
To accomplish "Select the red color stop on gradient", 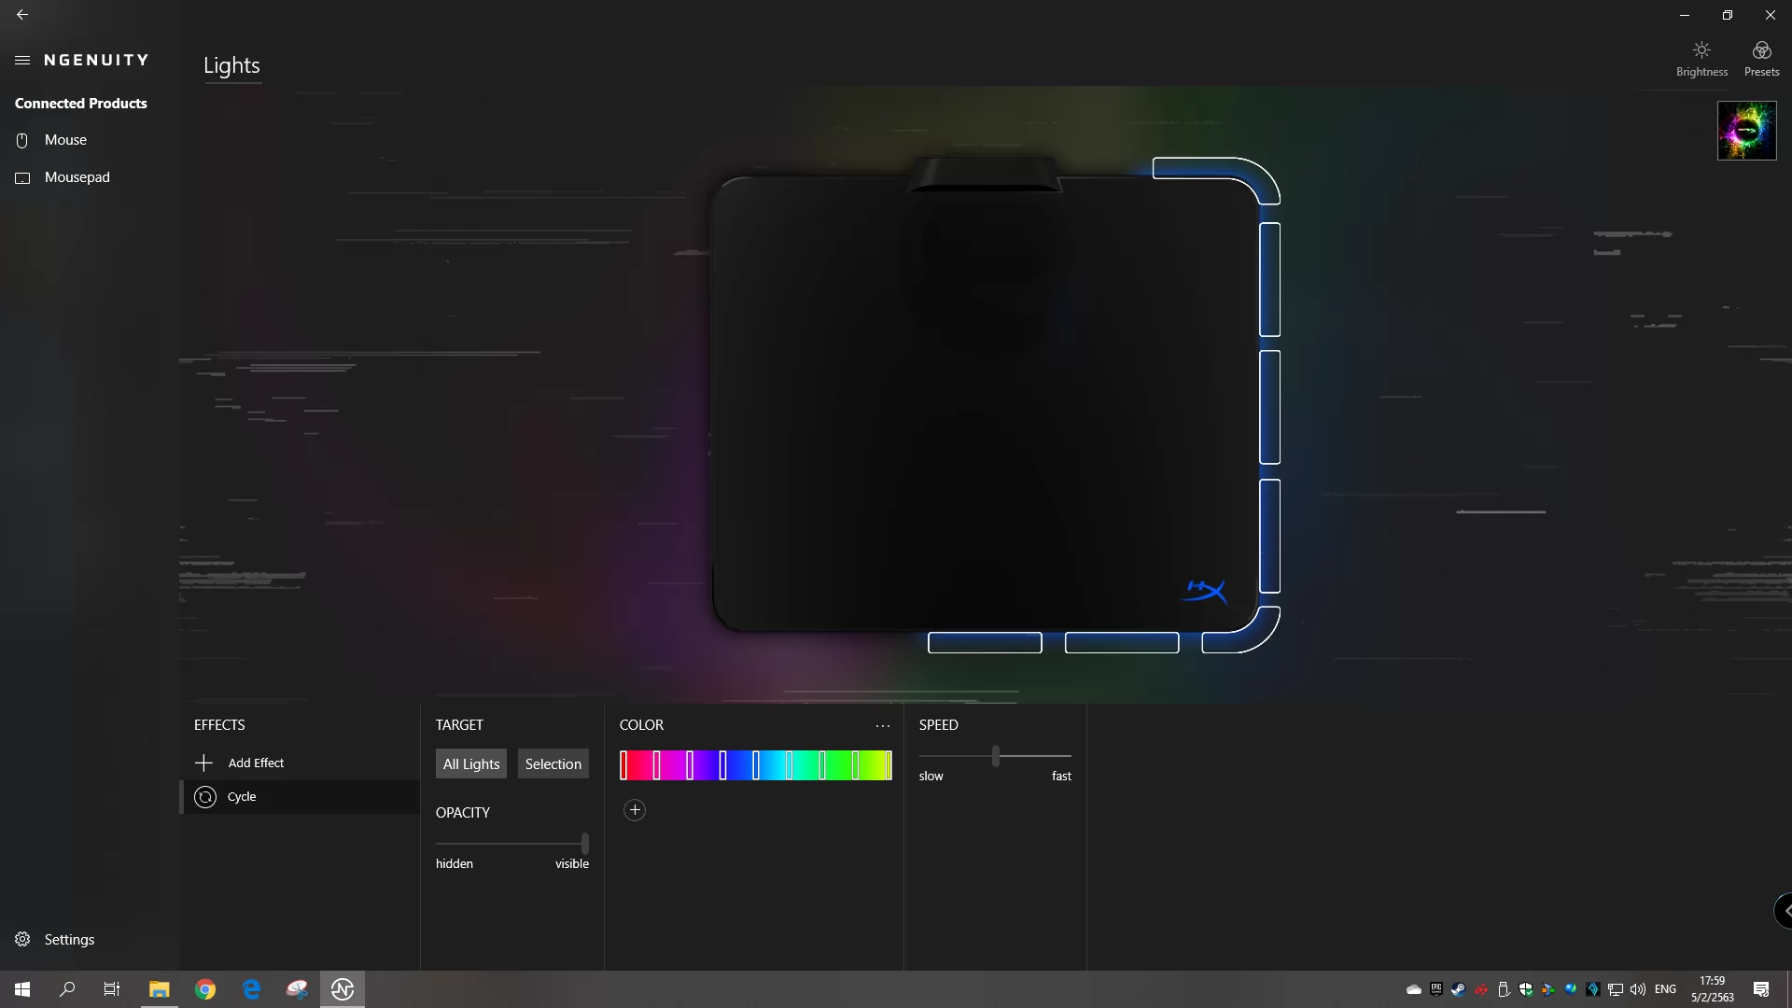I will (x=623, y=765).
